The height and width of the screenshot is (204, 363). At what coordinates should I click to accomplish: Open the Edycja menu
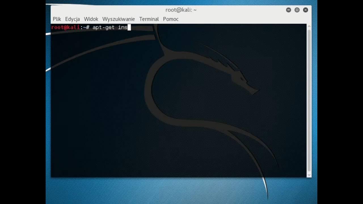point(72,19)
